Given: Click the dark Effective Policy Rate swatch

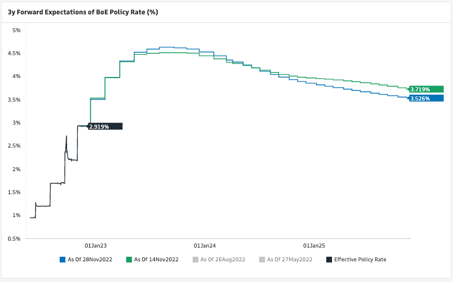Looking at the screenshot, I should pyautogui.click(x=329, y=260).
